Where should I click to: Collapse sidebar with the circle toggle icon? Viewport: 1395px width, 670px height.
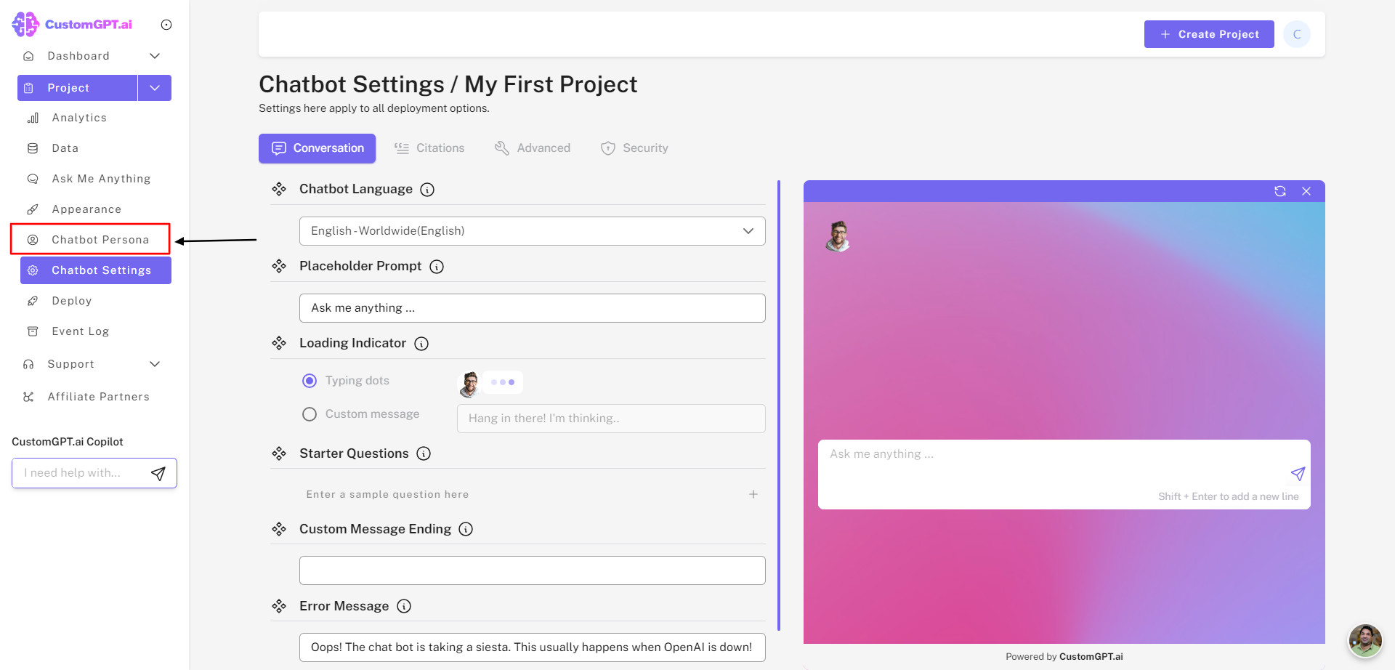(x=166, y=25)
